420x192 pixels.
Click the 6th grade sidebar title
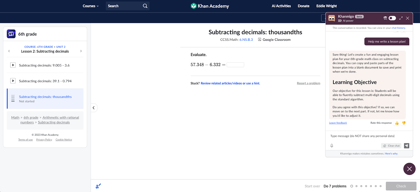28,34
